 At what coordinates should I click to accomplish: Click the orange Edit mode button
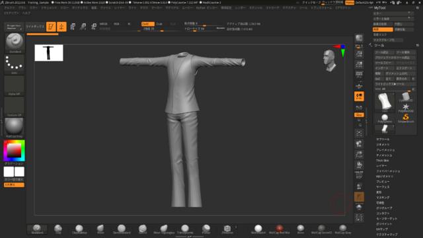pos(51,26)
